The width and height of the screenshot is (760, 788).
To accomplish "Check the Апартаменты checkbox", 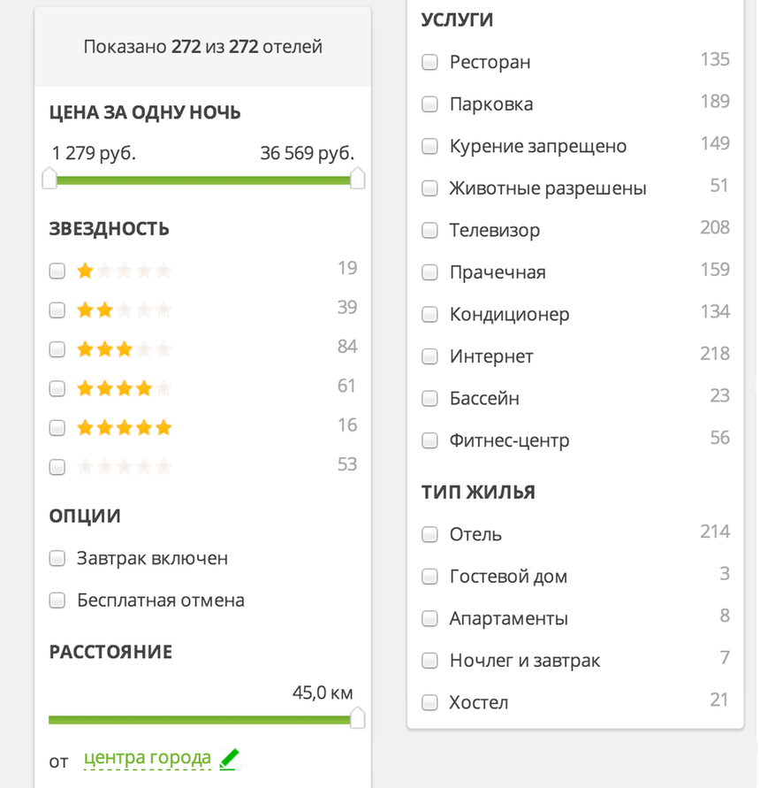I will 429,618.
